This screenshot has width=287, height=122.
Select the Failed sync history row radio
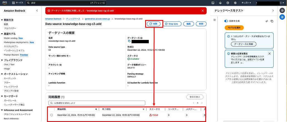51,115
